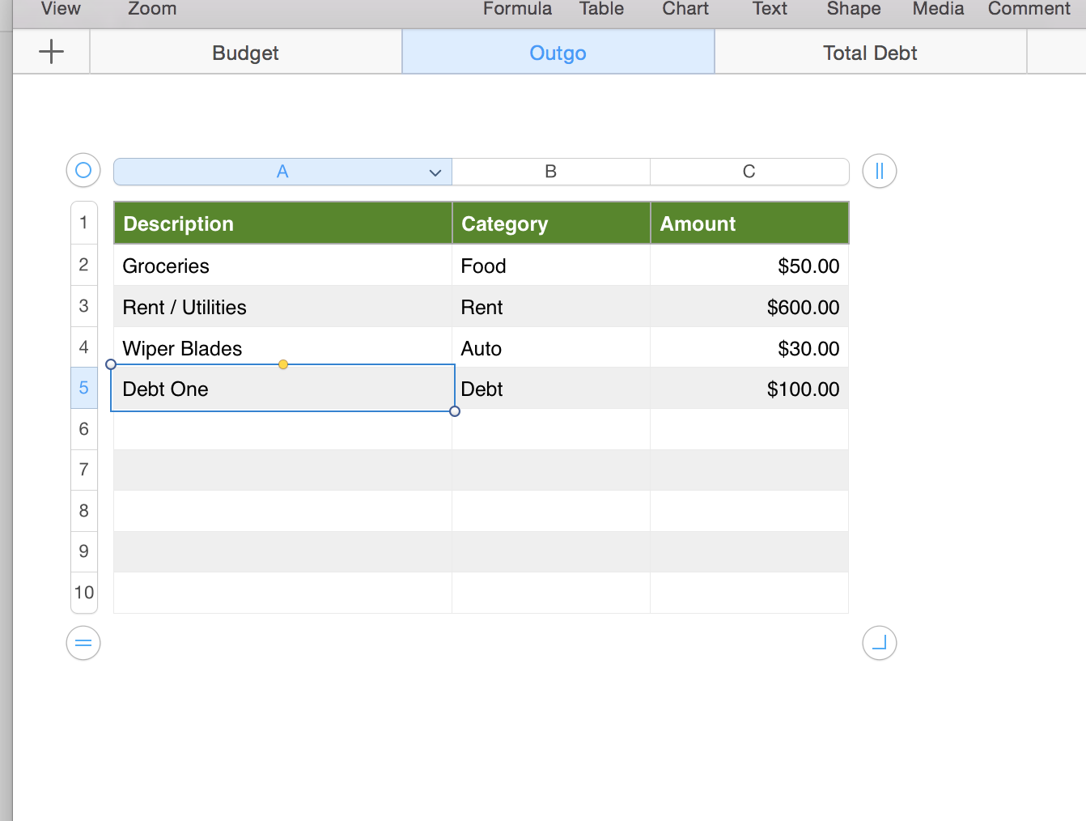This screenshot has height=821, width=1086.
Task: Click the table resize corner handle
Action: 880,644
